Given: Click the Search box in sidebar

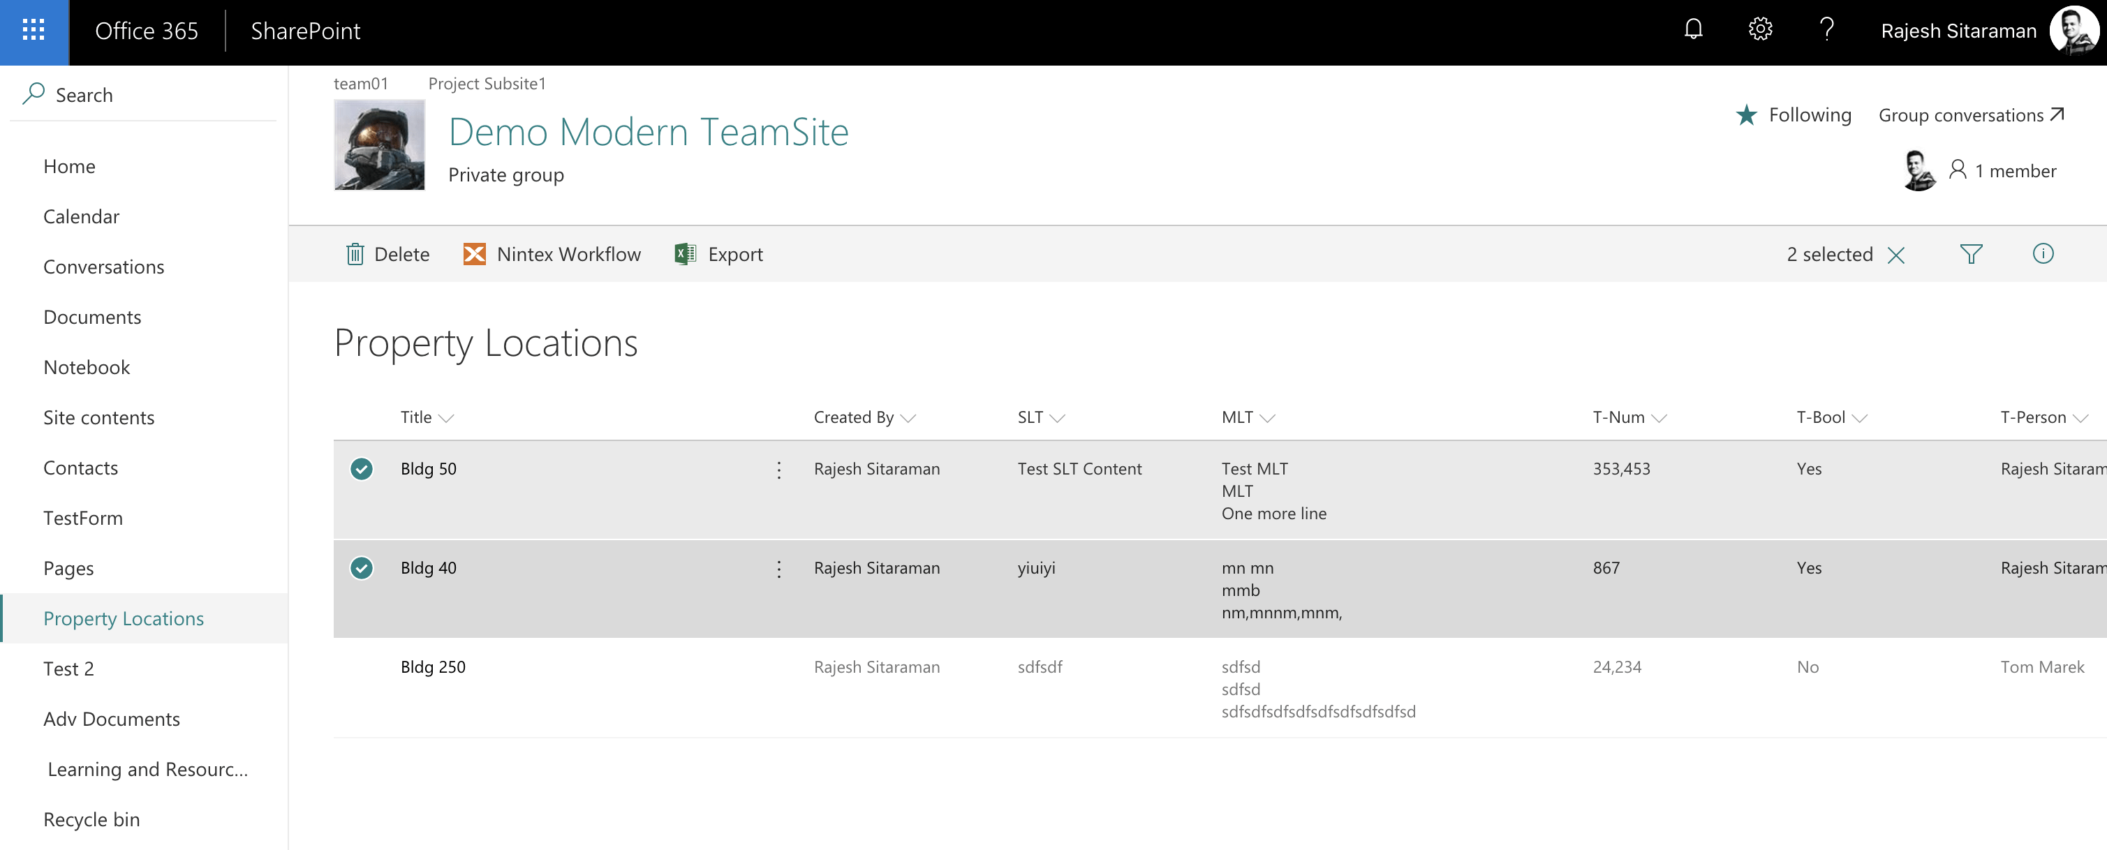Looking at the screenshot, I should [x=84, y=95].
